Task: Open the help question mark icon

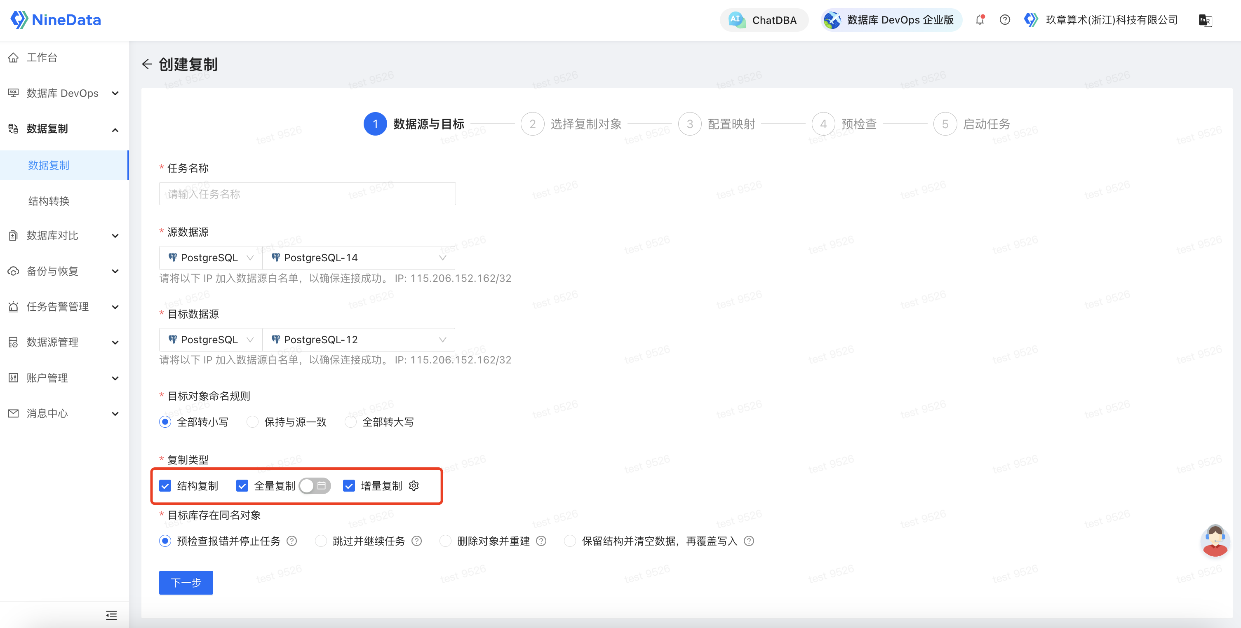Action: tap(1004, 20)
